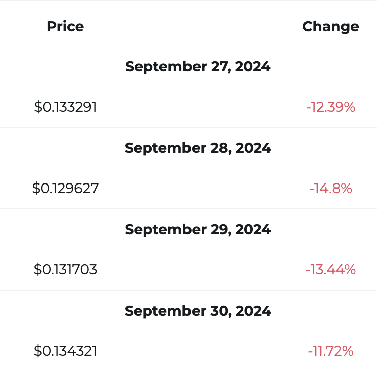
Task: Click the divider line under the $0.131703 row
Action: (x=189, y=290)
